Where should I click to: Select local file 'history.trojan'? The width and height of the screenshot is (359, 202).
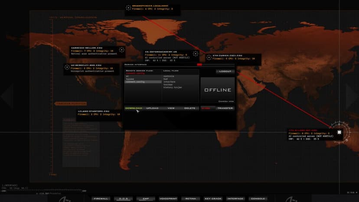[173, 87]
